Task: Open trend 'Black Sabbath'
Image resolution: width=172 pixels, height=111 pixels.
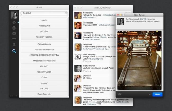Action: [44, 94]
